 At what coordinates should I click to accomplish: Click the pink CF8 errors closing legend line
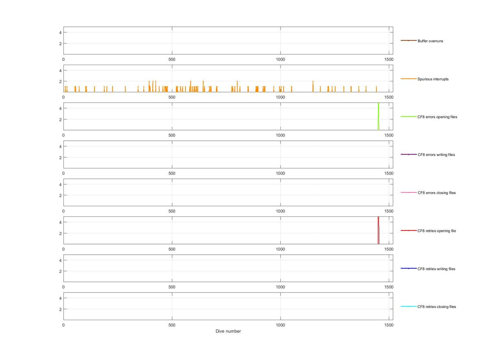pyautogui.click(x=409, y=192)
